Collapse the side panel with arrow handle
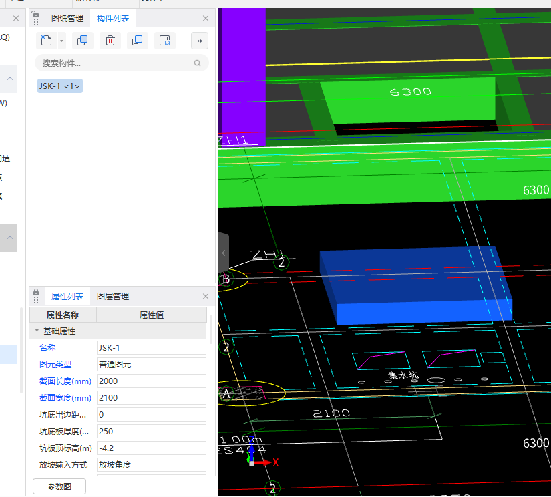Image resolution: width=551 pixels, height=497 pixels. click(x=224, y=253)
